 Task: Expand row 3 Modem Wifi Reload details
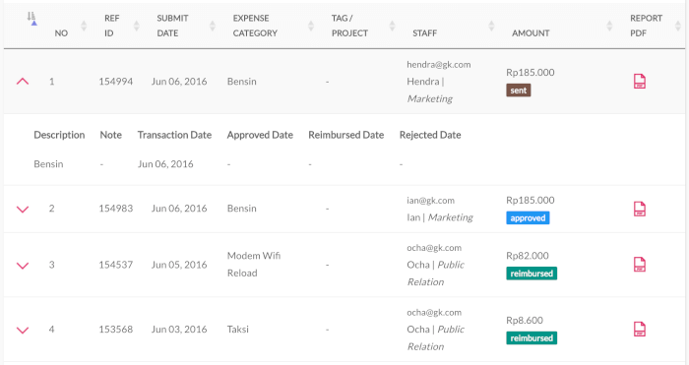coord(23,266)
